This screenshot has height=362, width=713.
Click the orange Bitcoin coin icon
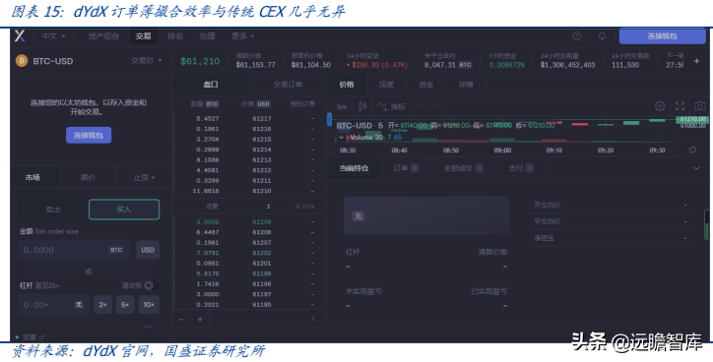click(x=22, y=61)
